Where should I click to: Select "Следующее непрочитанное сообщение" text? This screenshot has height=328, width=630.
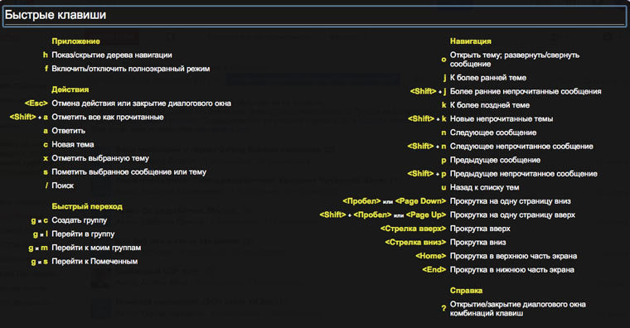tap(521, 146)
